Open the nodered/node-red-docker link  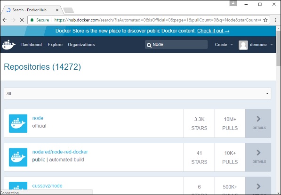point(60,152)
